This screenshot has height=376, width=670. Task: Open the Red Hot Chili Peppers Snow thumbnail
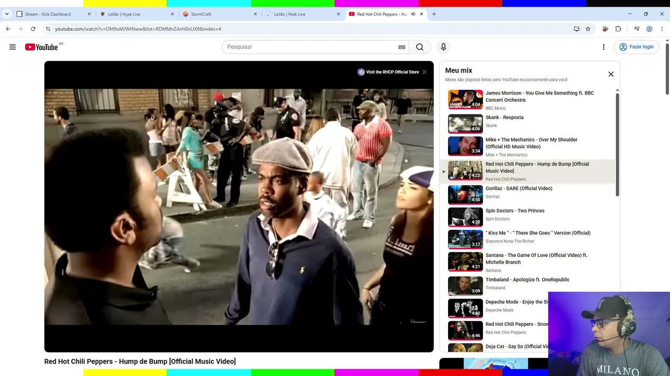(x=465, y=331)
